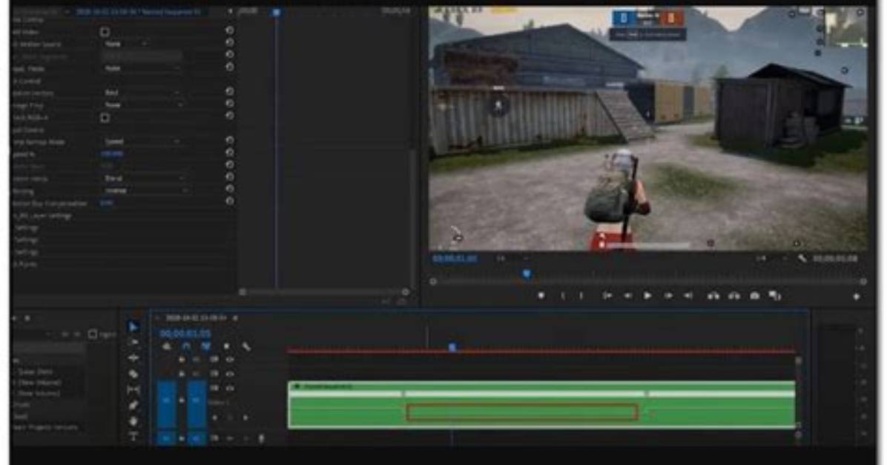Click the Program monitor blue timecode
The height and width of the screenshot is (465, 887).
coord(455,258)
